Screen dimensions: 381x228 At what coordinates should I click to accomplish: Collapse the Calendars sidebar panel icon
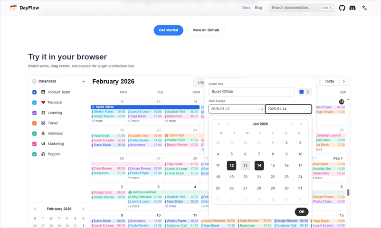34,81
